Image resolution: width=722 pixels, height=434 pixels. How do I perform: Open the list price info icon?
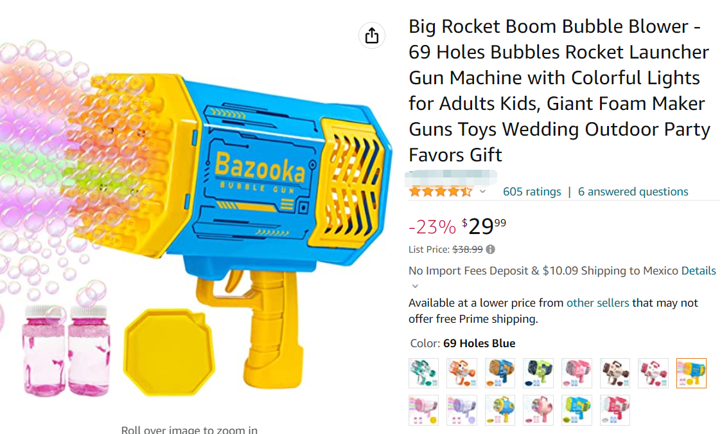(x=490, y=249)
